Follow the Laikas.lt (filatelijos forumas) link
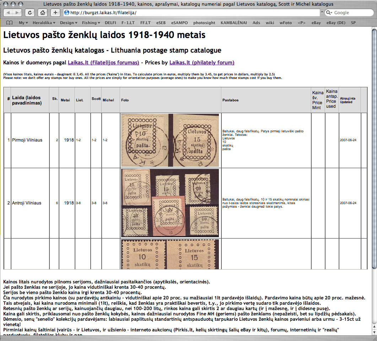Viewport: 377px width, 341px height. coord(103,63)
